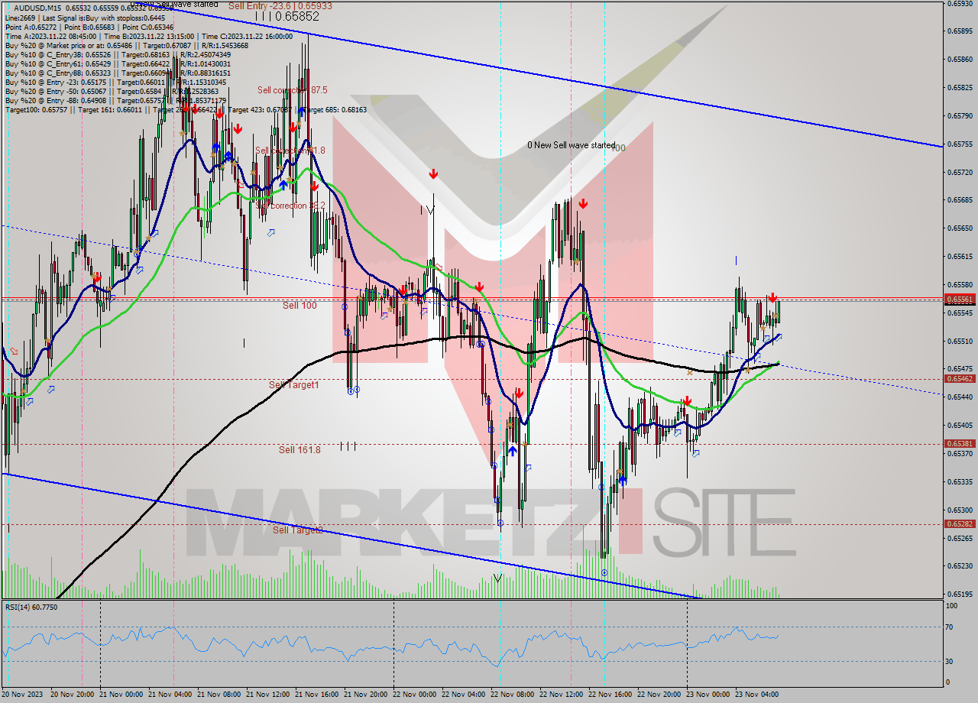This screenshot has width=978, height=703.
Task: Click the '20 Nov 2023' date label
Action: click(x=24, y=695)
